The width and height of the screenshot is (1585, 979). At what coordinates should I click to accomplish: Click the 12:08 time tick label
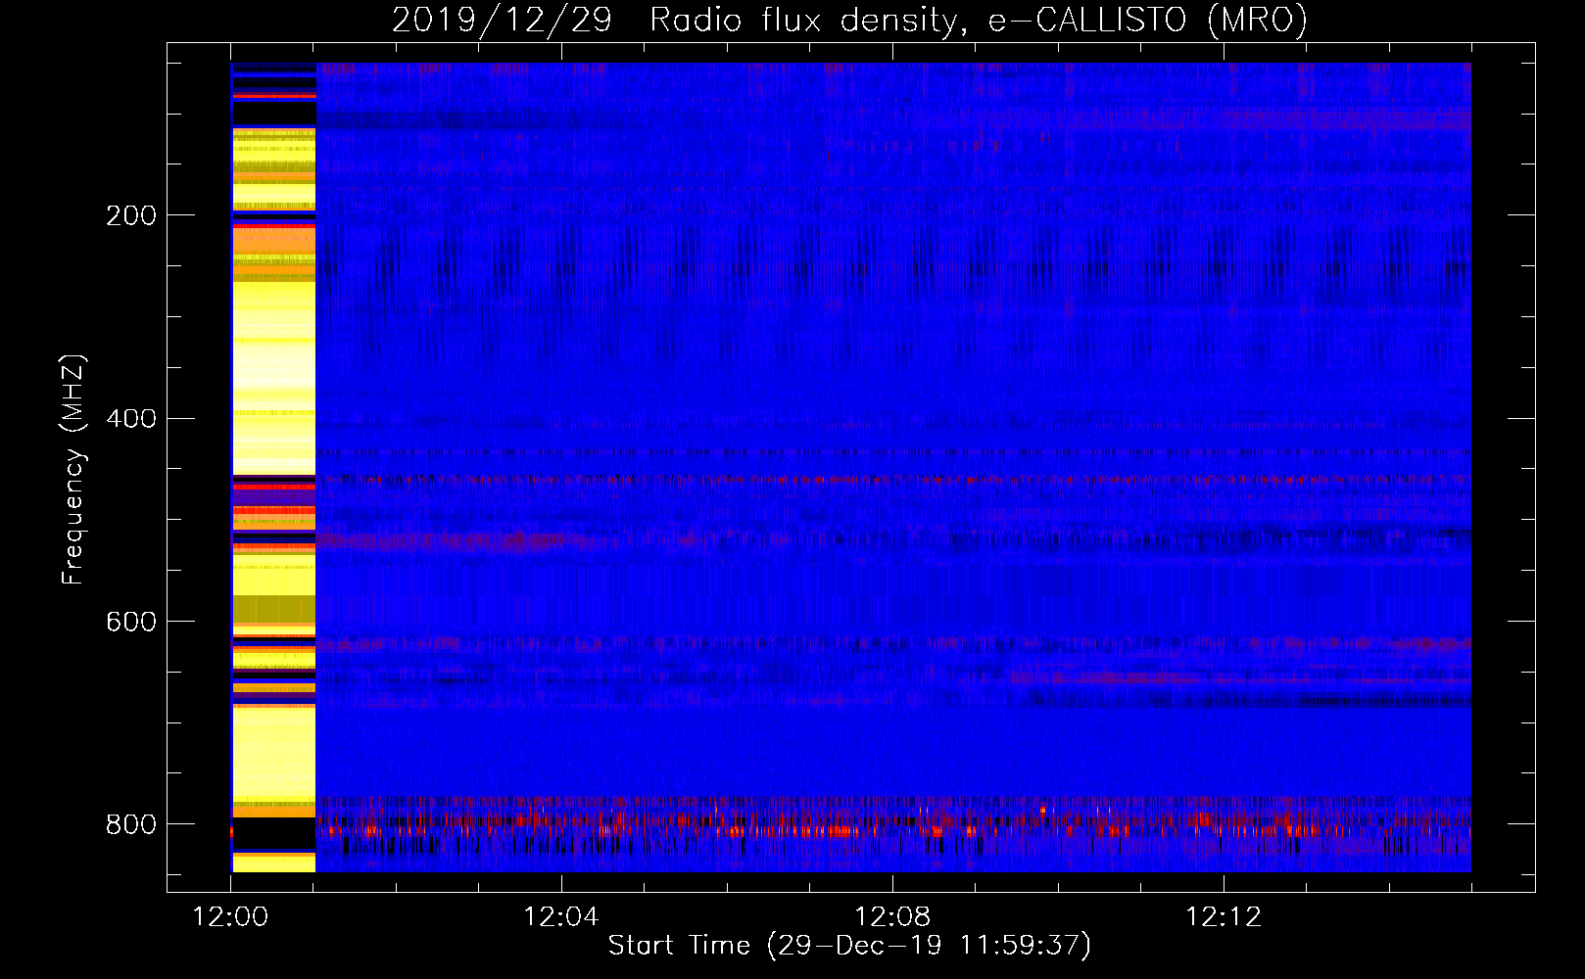coord(892,917)
